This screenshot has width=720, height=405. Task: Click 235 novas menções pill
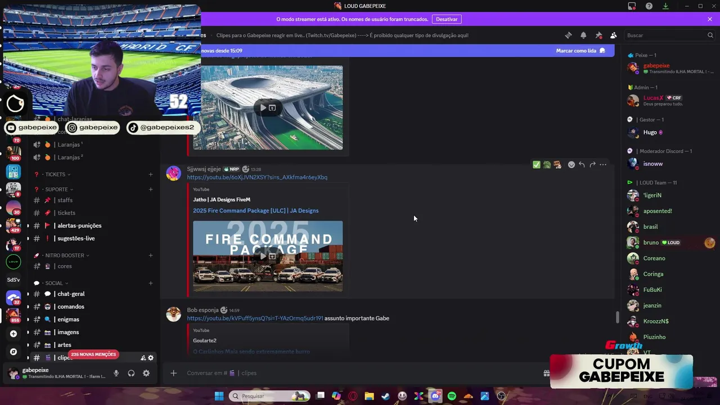point(94,354)
